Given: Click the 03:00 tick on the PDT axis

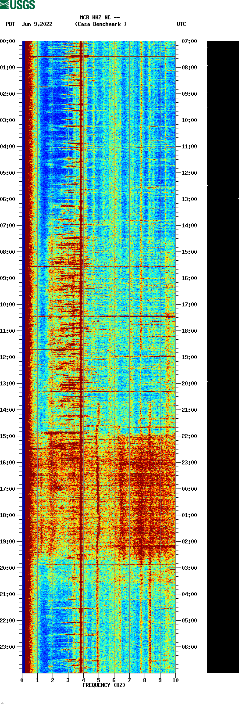Looking at the screenshot, I should [8, 120].
